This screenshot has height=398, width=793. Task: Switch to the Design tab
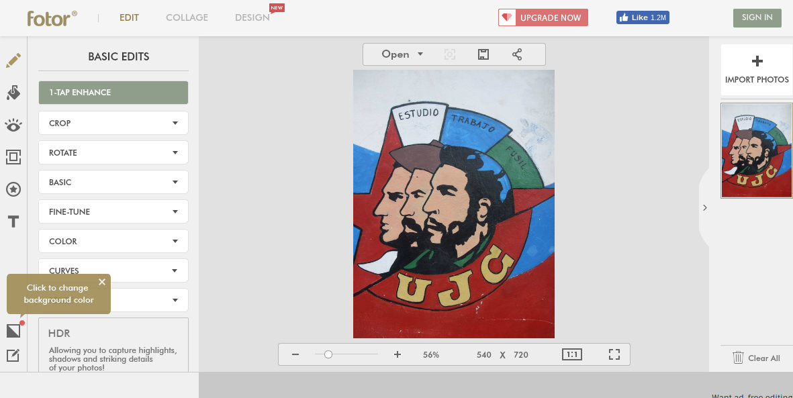(252, 17)
